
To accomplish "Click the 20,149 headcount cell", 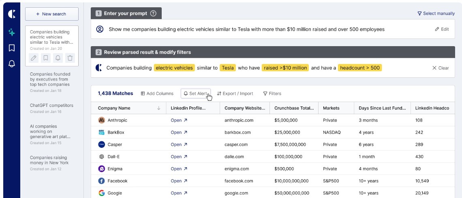I will [x=422, y=193].
